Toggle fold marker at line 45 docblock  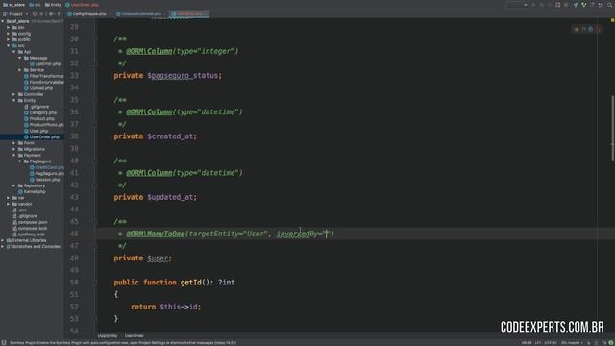94,221
